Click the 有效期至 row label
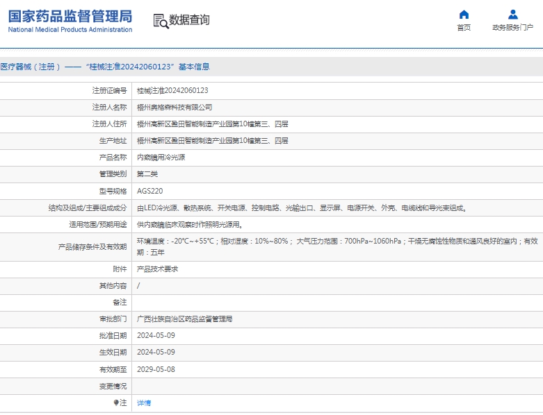543x415 pixels. pos(113,369)
